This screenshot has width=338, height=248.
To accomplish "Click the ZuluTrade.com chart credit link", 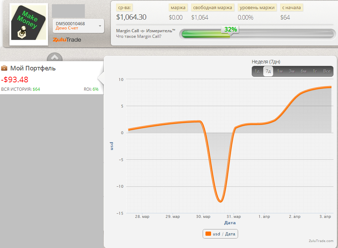I will click(320, 241).
